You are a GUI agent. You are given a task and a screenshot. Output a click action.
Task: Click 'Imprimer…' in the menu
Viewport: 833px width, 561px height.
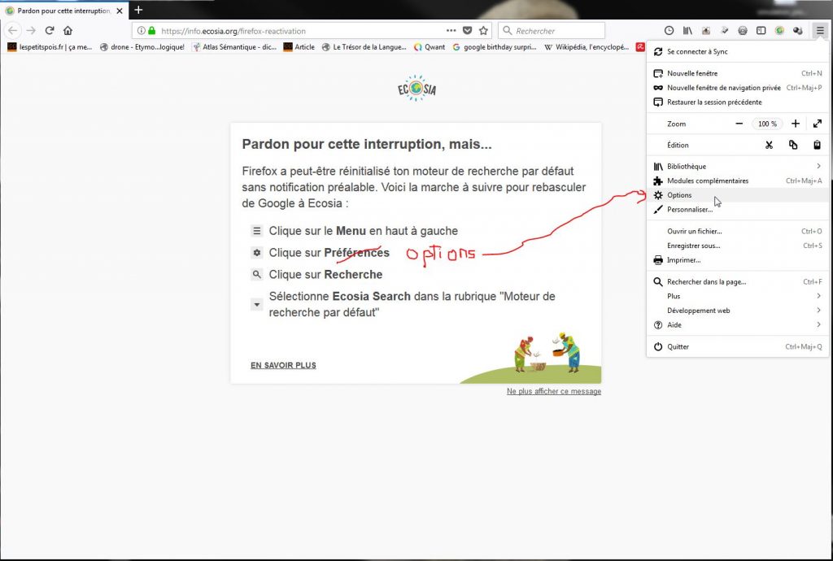click(x=737, y=259)
